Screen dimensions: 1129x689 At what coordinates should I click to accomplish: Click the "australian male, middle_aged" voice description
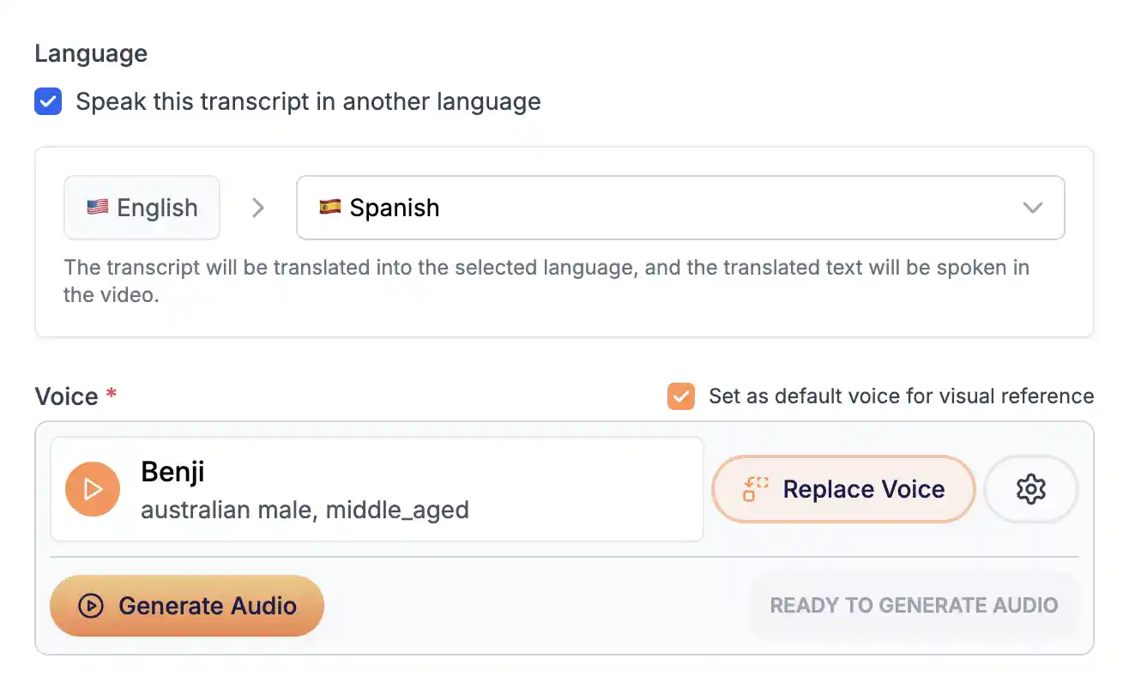click(x=305, y=511)
